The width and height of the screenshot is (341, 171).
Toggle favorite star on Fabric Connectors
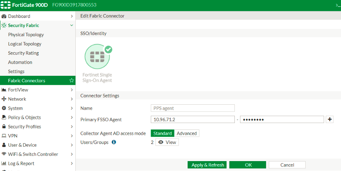click(x=72, y=80)
